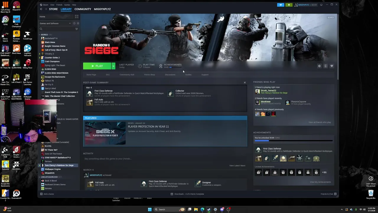The image size is (378, 213).
Task: Open the First Class Defense achievement icon
Action: tap(258, 150)
